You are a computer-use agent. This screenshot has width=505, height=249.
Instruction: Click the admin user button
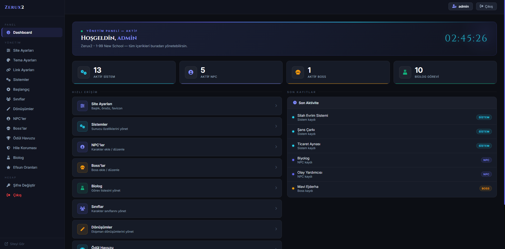pyautogui.click(x=460, y=6)
